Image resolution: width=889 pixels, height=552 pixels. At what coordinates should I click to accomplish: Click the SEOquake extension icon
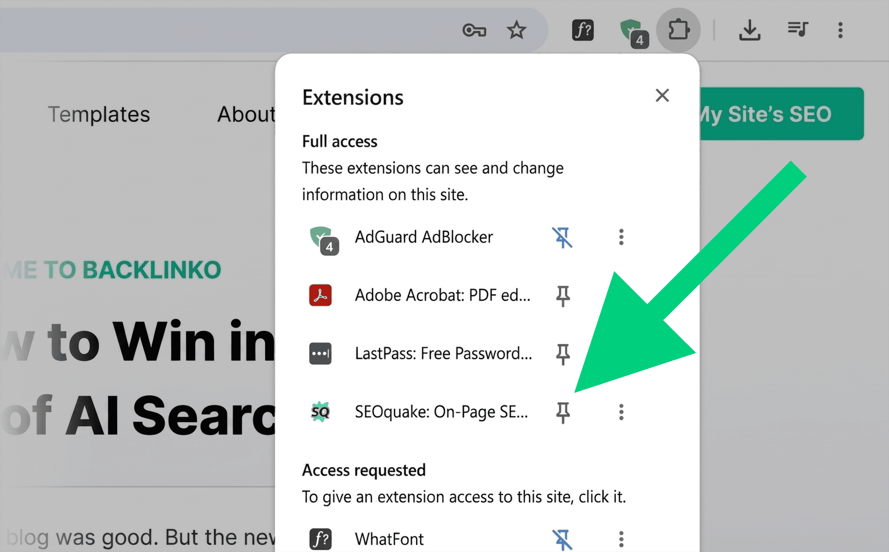(320, 412)
